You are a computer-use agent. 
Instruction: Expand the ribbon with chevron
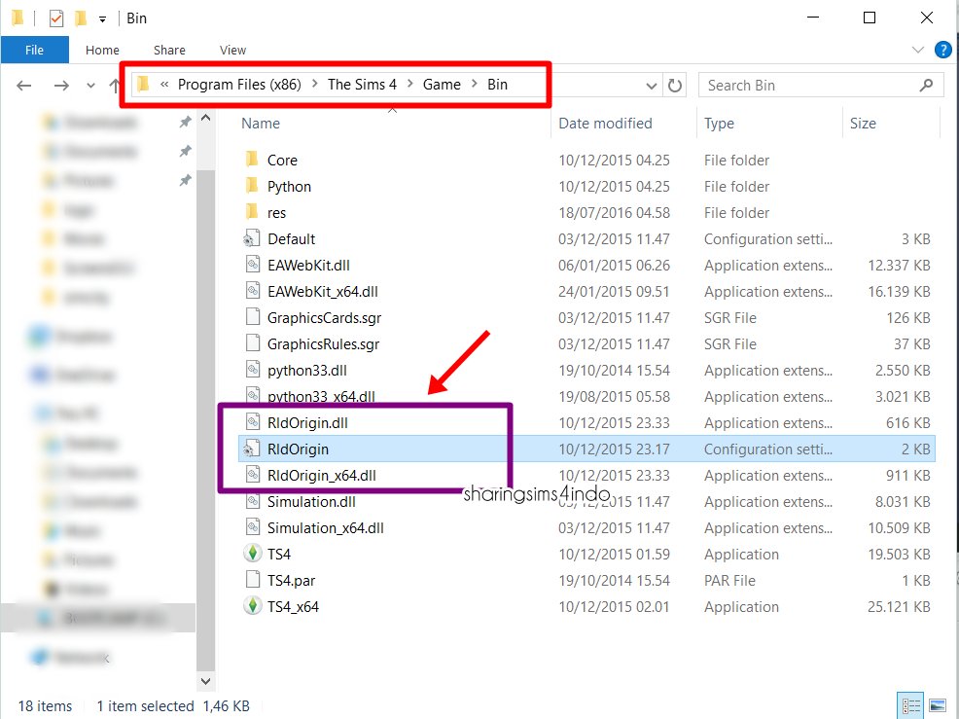[917, 51]
